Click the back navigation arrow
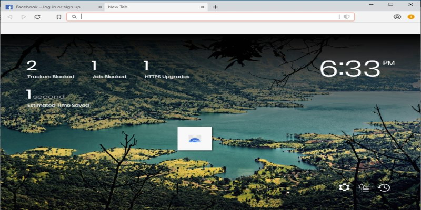Screen dimensions: 421x210 coord(10,17)
